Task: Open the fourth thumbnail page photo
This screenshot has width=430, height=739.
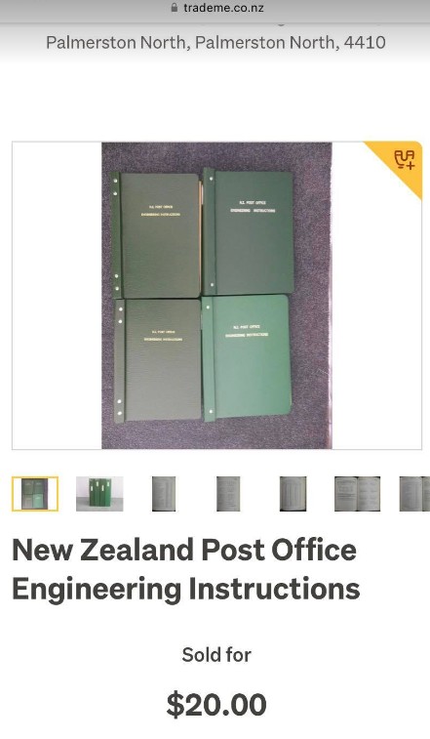Action: coord(228,493)
